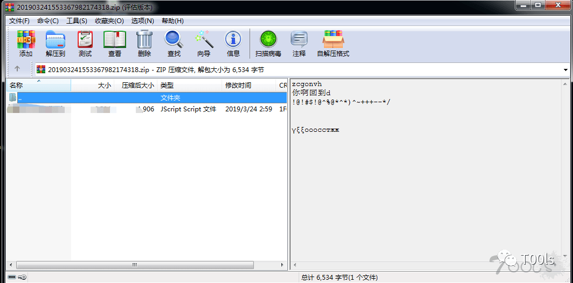Go up one level arrow button
This screenshot has height=283, width=573.
point(17,69)
